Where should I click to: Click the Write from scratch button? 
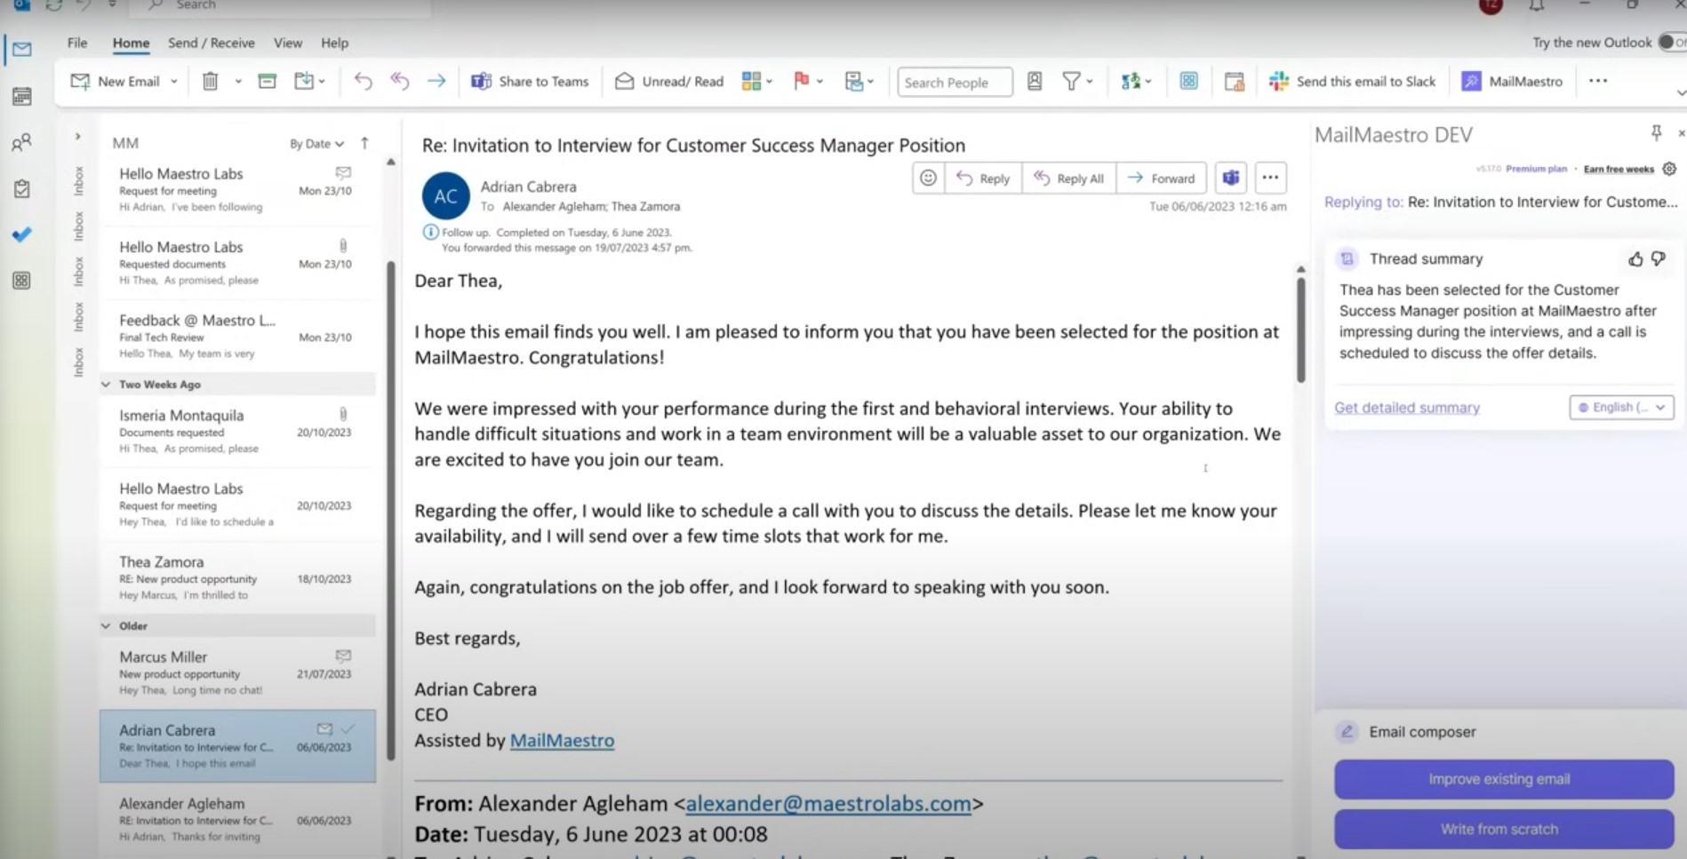tap(1504, 829)
